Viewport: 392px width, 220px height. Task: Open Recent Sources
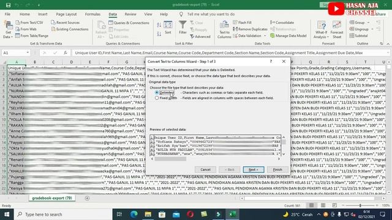point(66,23)
